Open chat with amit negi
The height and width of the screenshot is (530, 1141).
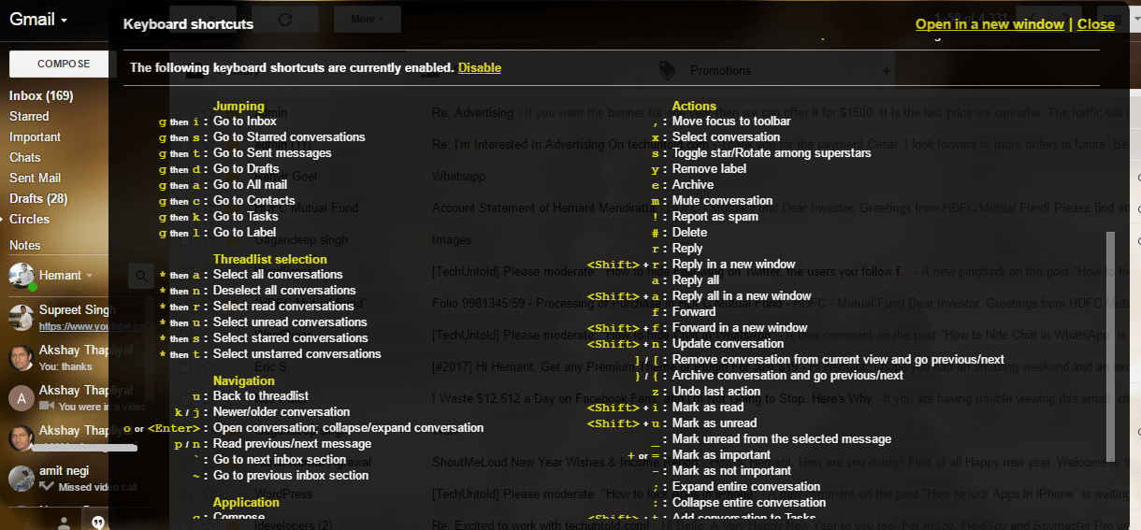click(x=64, y=471)
